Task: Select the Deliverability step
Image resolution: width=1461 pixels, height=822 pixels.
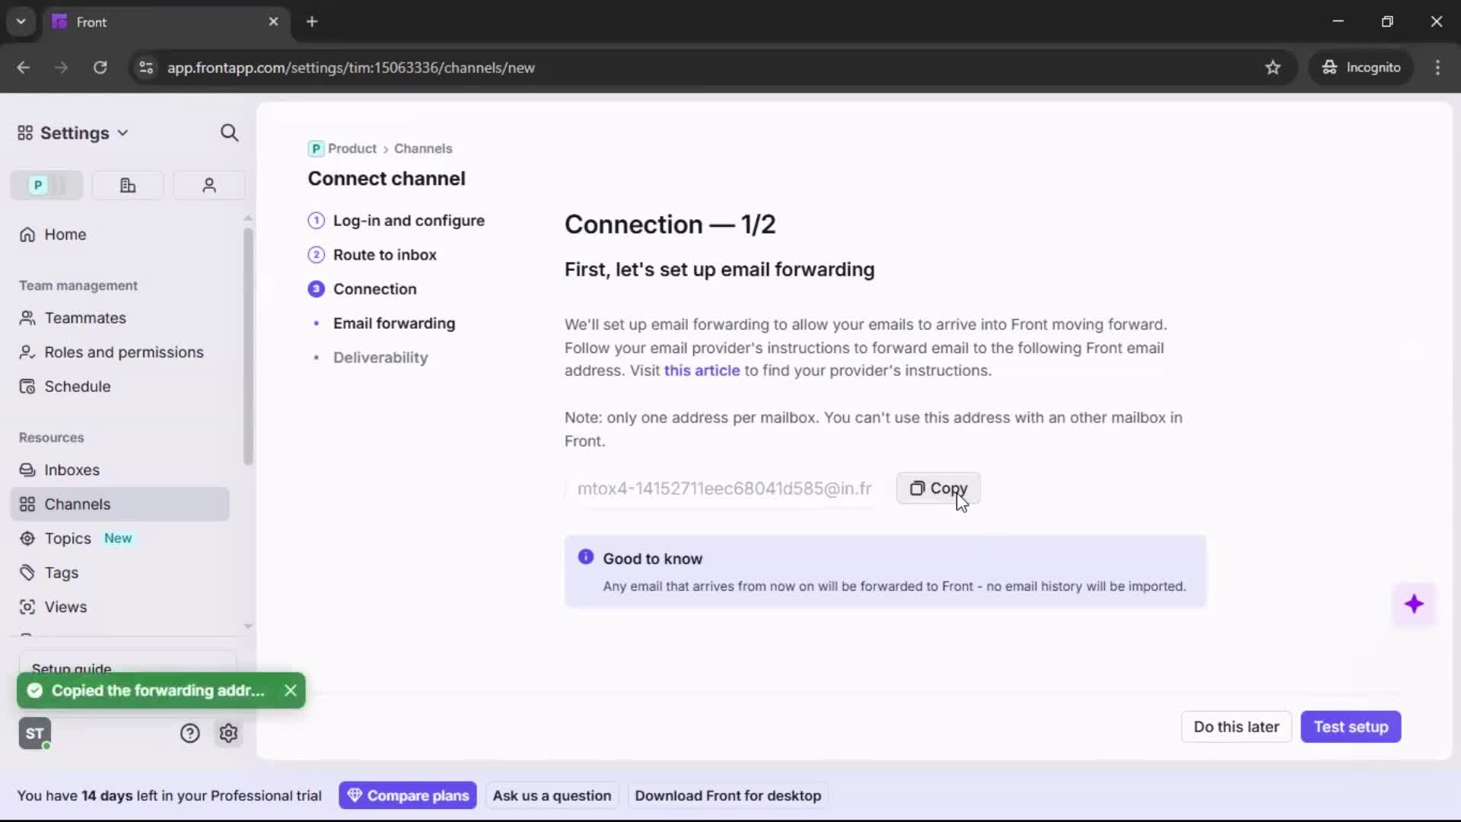Action: (x=380, y=358)
